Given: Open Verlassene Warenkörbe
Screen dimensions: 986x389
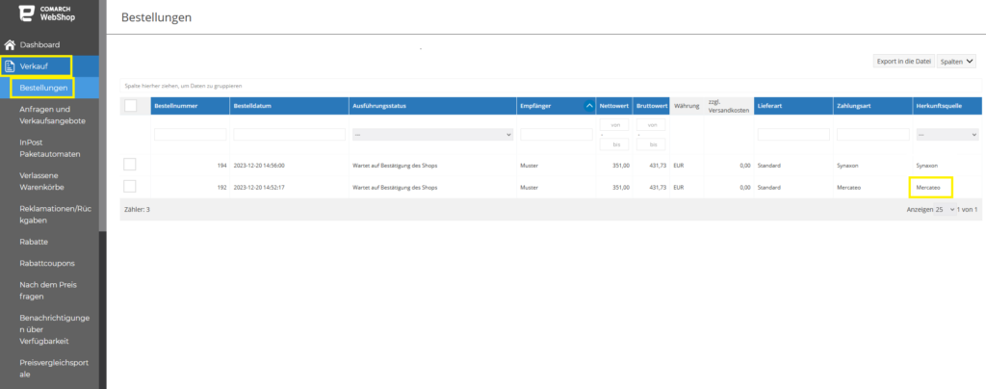Looking at the screenshot, I should (x=41, y=181).
